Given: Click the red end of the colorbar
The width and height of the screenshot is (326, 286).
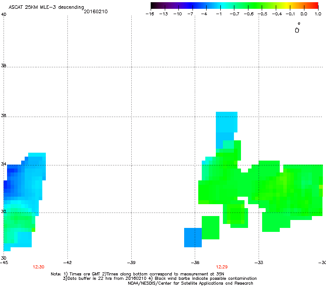Looking at the screenshot, I should click(314, 5).
